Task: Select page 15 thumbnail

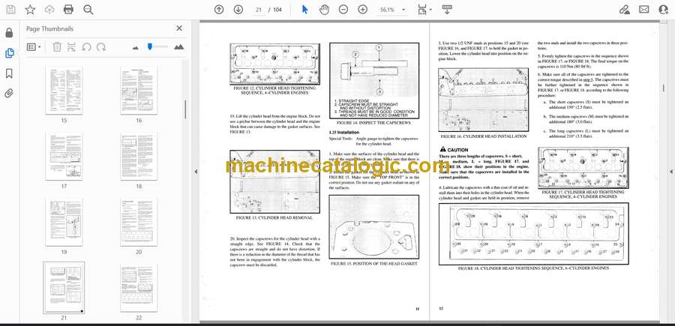Action: click(64, 91)
